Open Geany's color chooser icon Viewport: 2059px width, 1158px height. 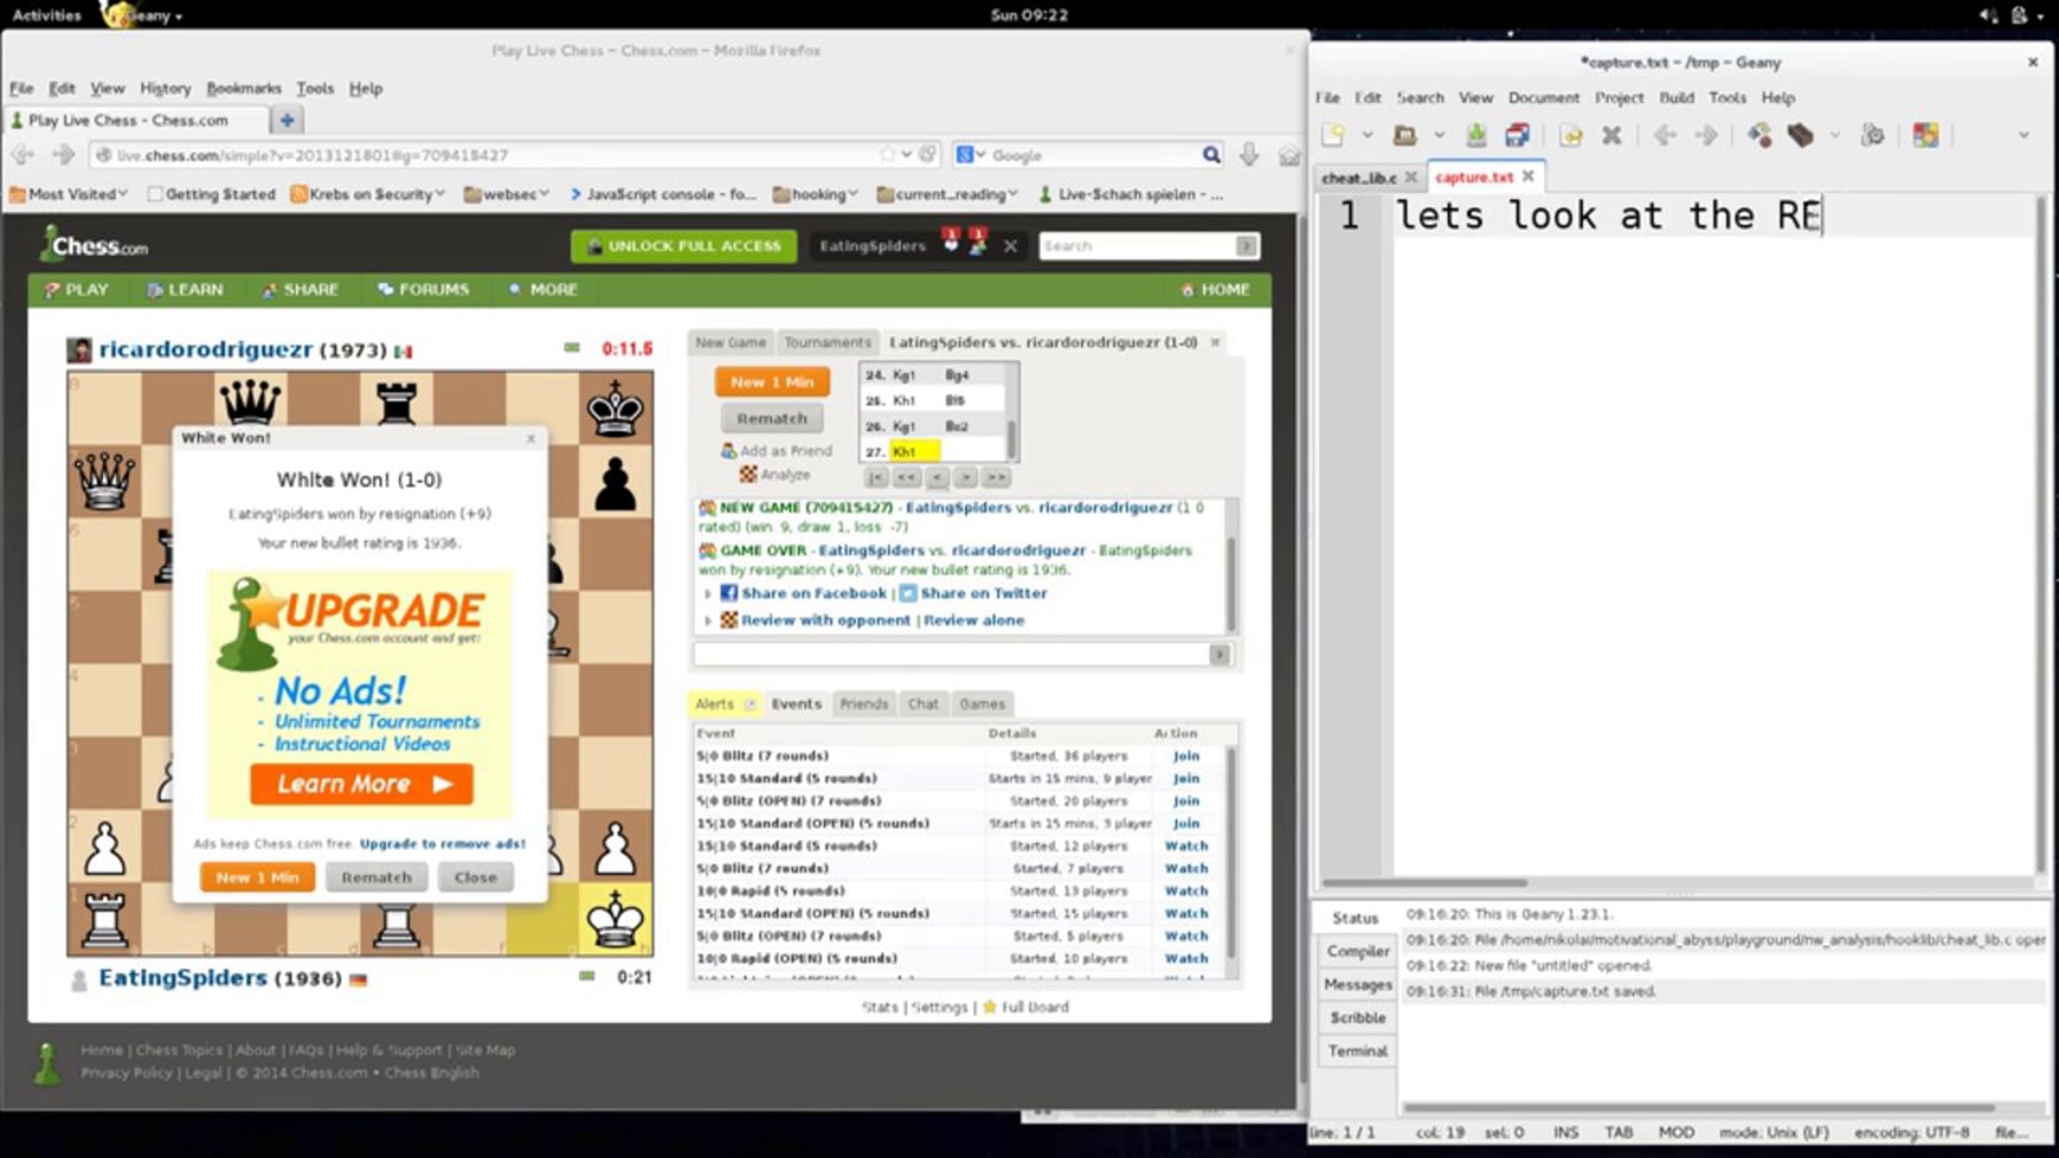point(1925,135)
